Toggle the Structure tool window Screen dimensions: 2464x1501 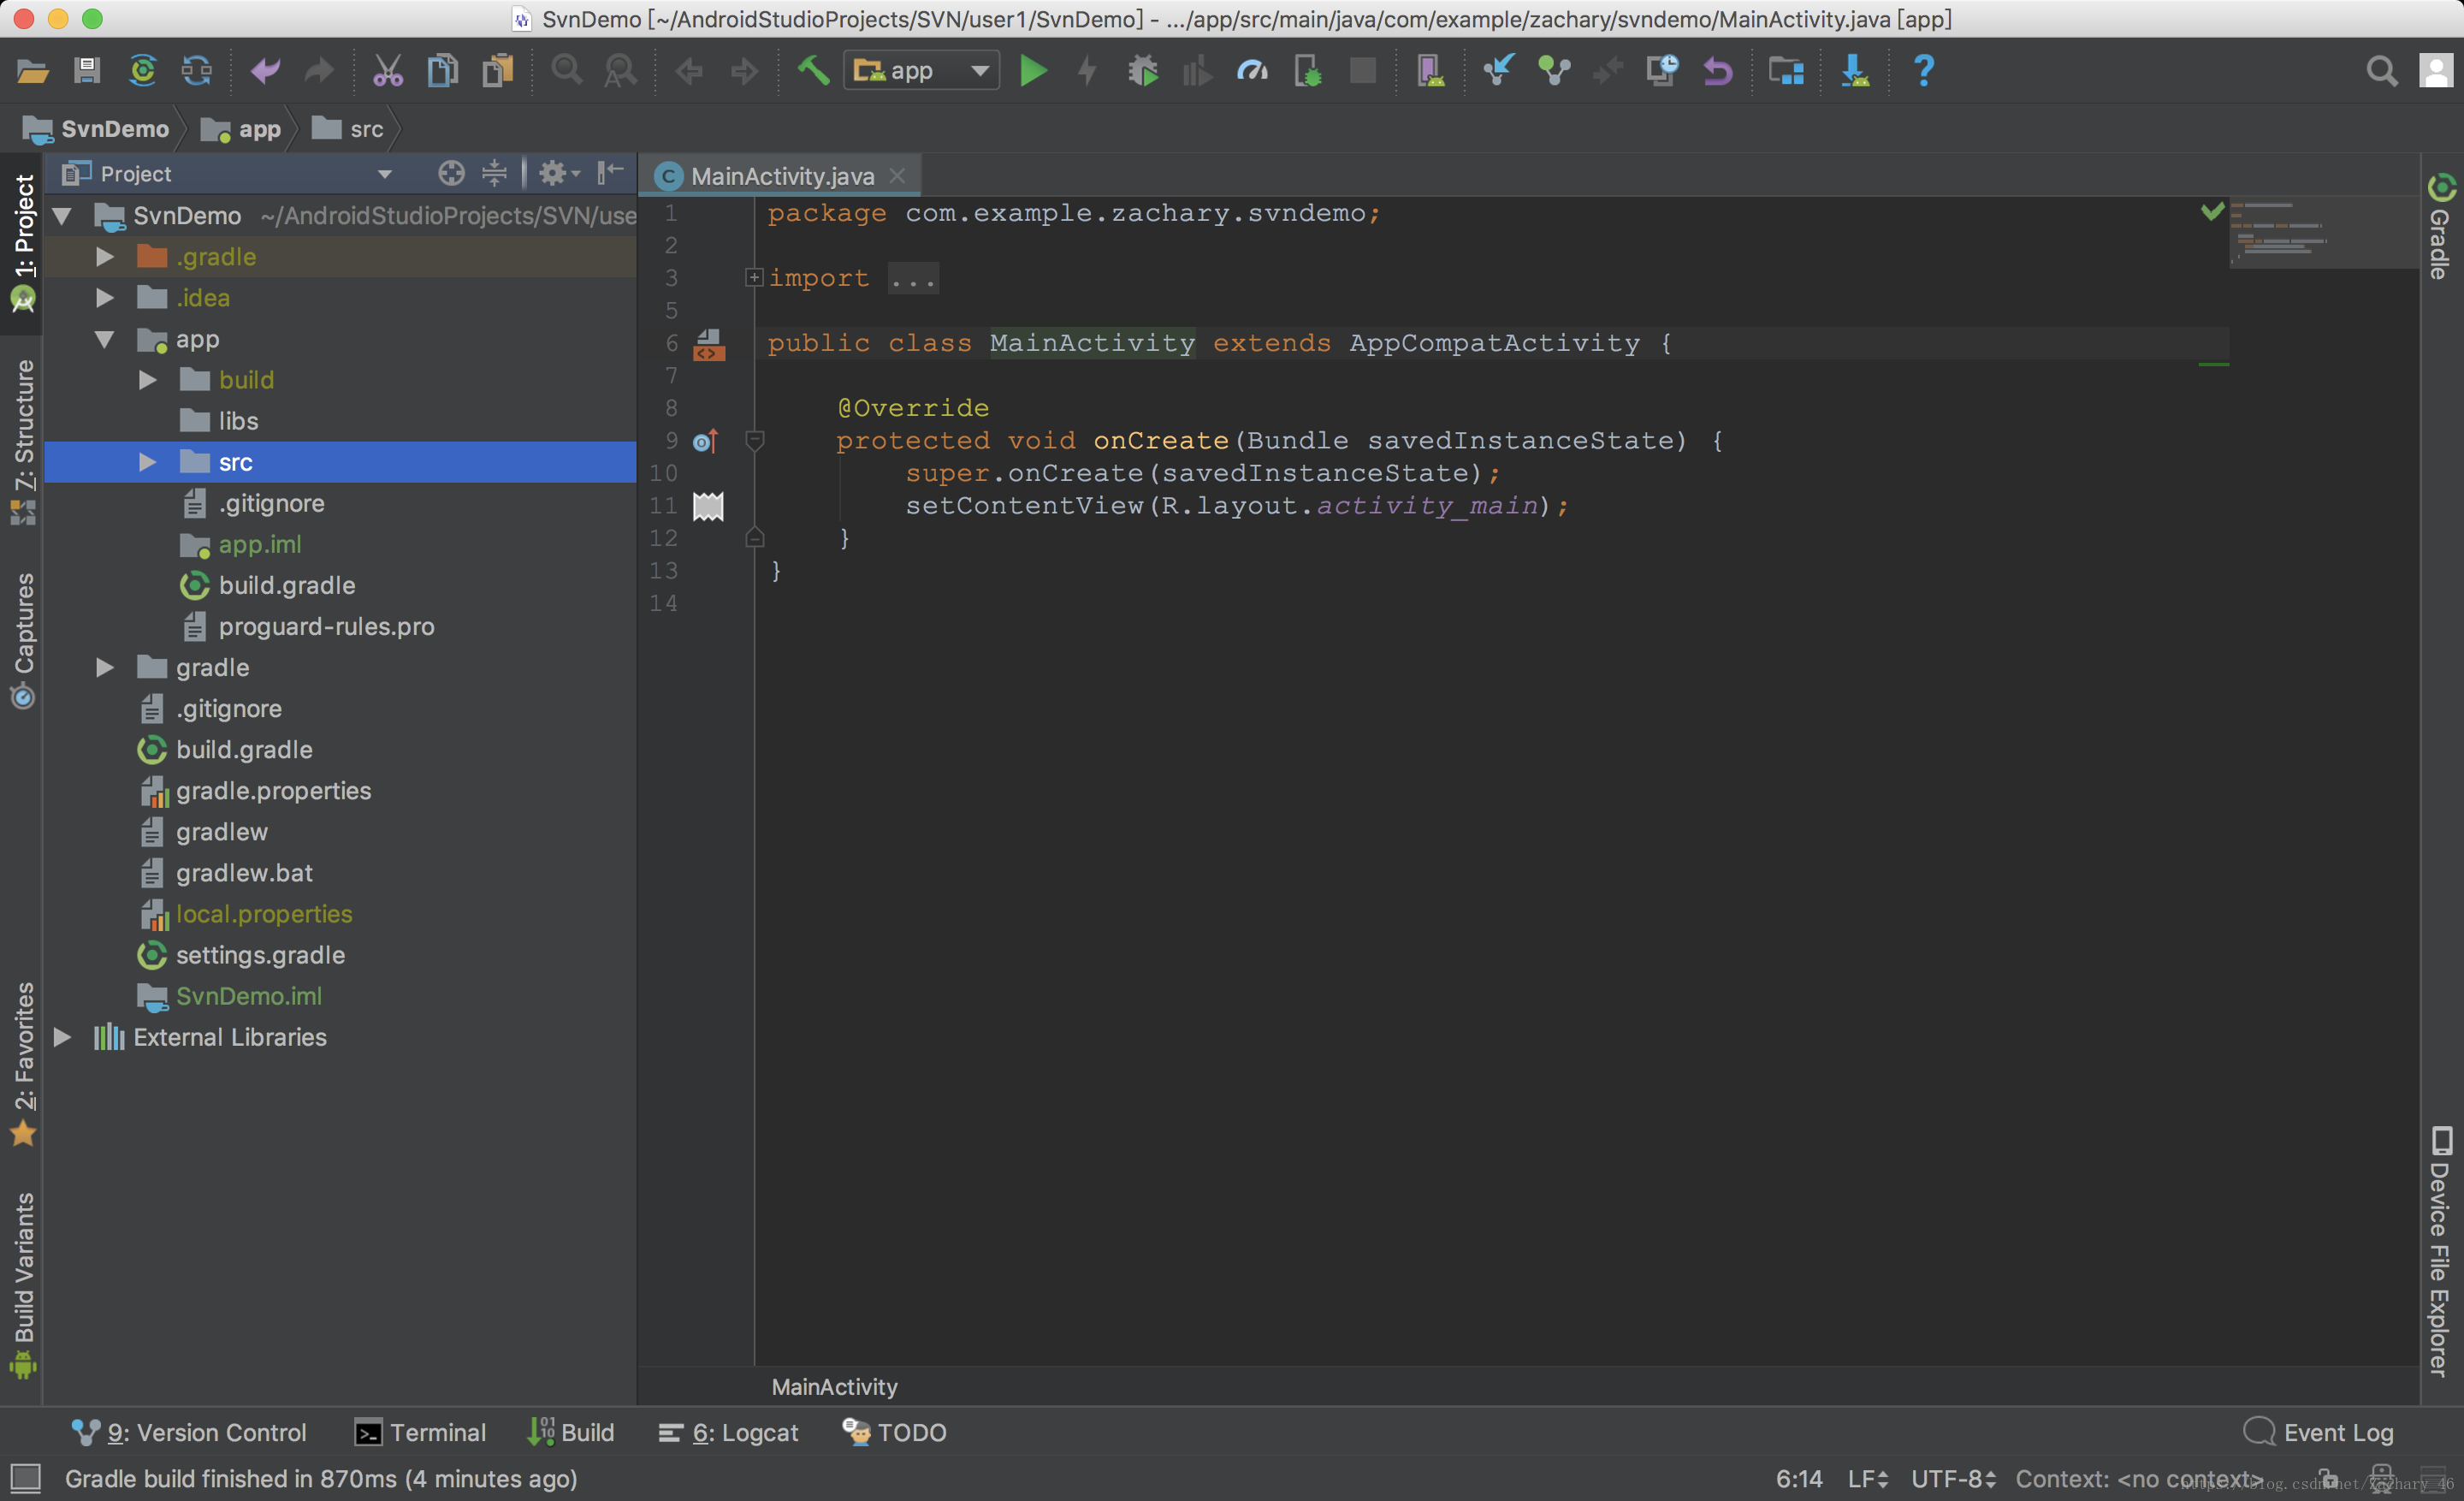coord(23,442)
